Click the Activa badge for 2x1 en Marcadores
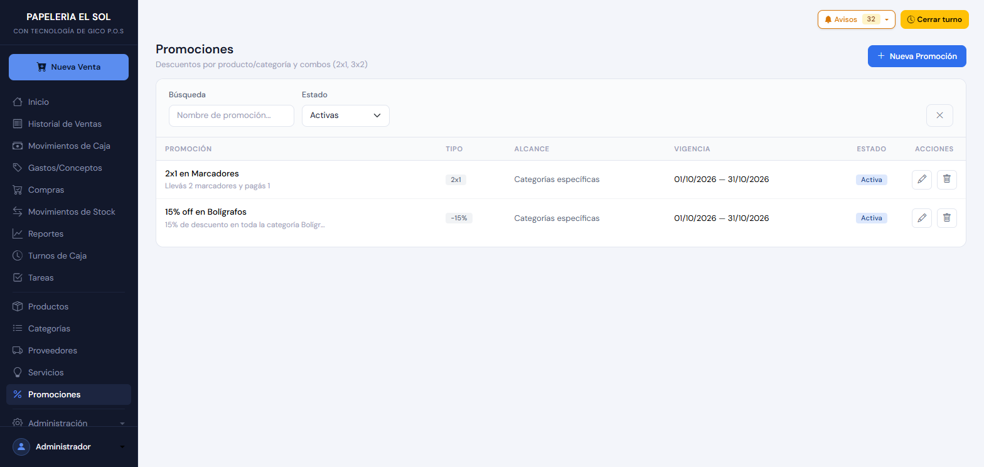The width and height of the screenshot is (984, 467). pyautogui.click(x=872, y=180)
